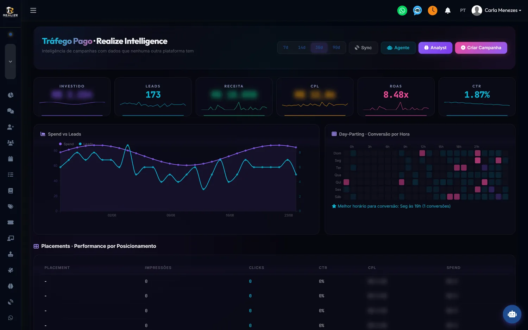
Task: Open the WhatsApp icon in sidebar
Action: click(x=11, y=318)
